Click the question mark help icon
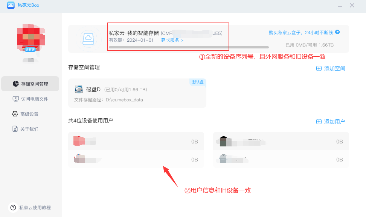Image resolution: width=366 pixels, height=217 pixels. (x=13, y=208)
